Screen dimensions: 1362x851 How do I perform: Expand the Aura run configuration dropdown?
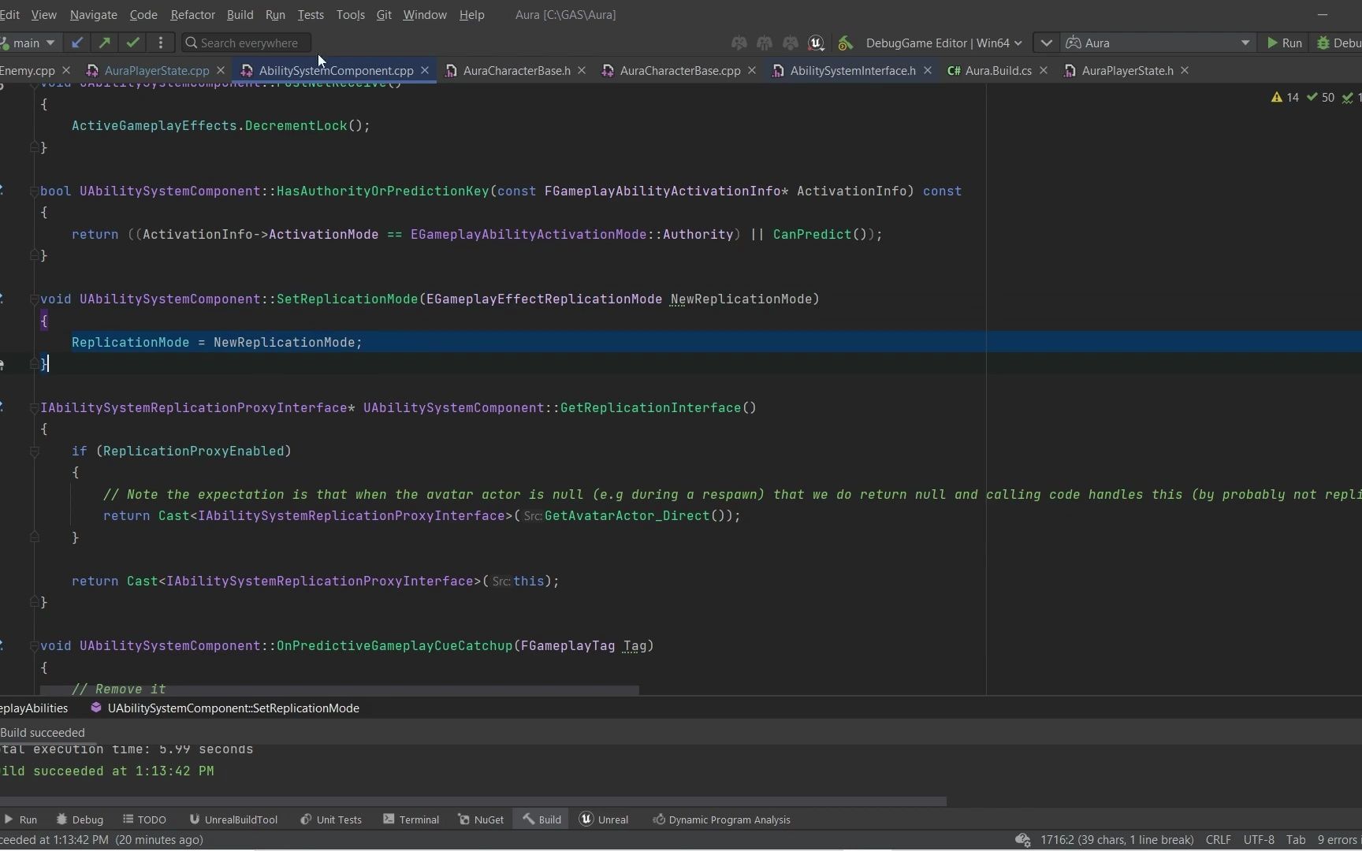point(1245,43)
